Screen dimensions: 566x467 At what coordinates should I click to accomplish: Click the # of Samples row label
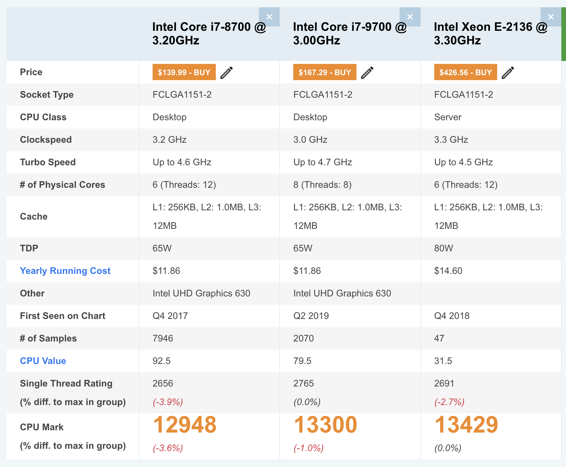click(48, 338)
